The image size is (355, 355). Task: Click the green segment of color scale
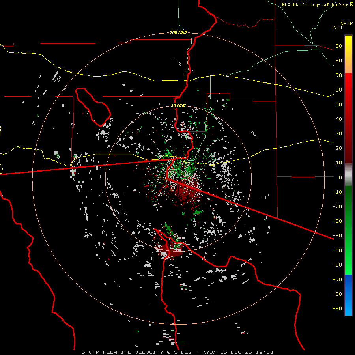click(x=348, y=230)
